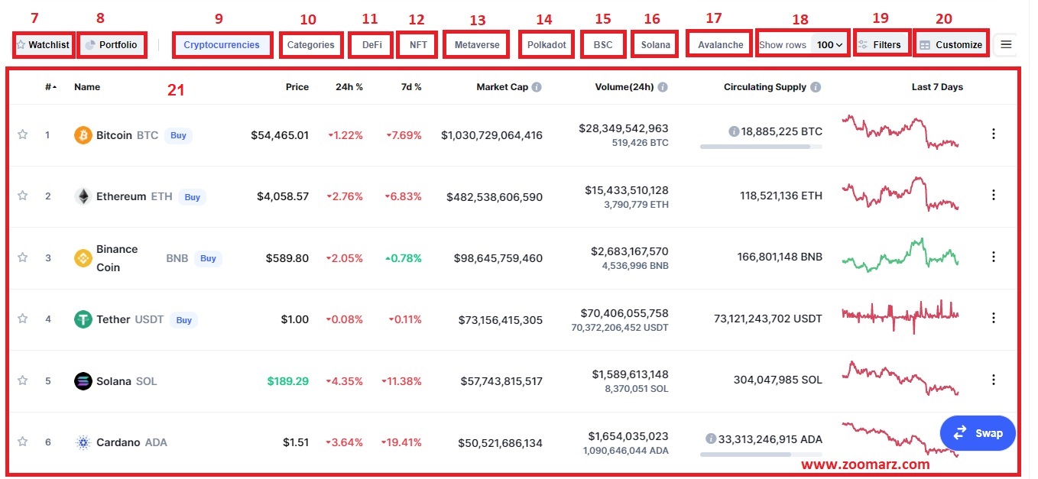
Task: Sort table by the Name column
Action: click(x=87, y=87)
